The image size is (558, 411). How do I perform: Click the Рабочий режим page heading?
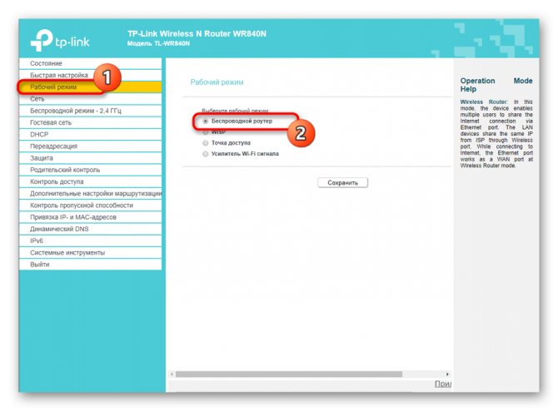click(217, 82)
